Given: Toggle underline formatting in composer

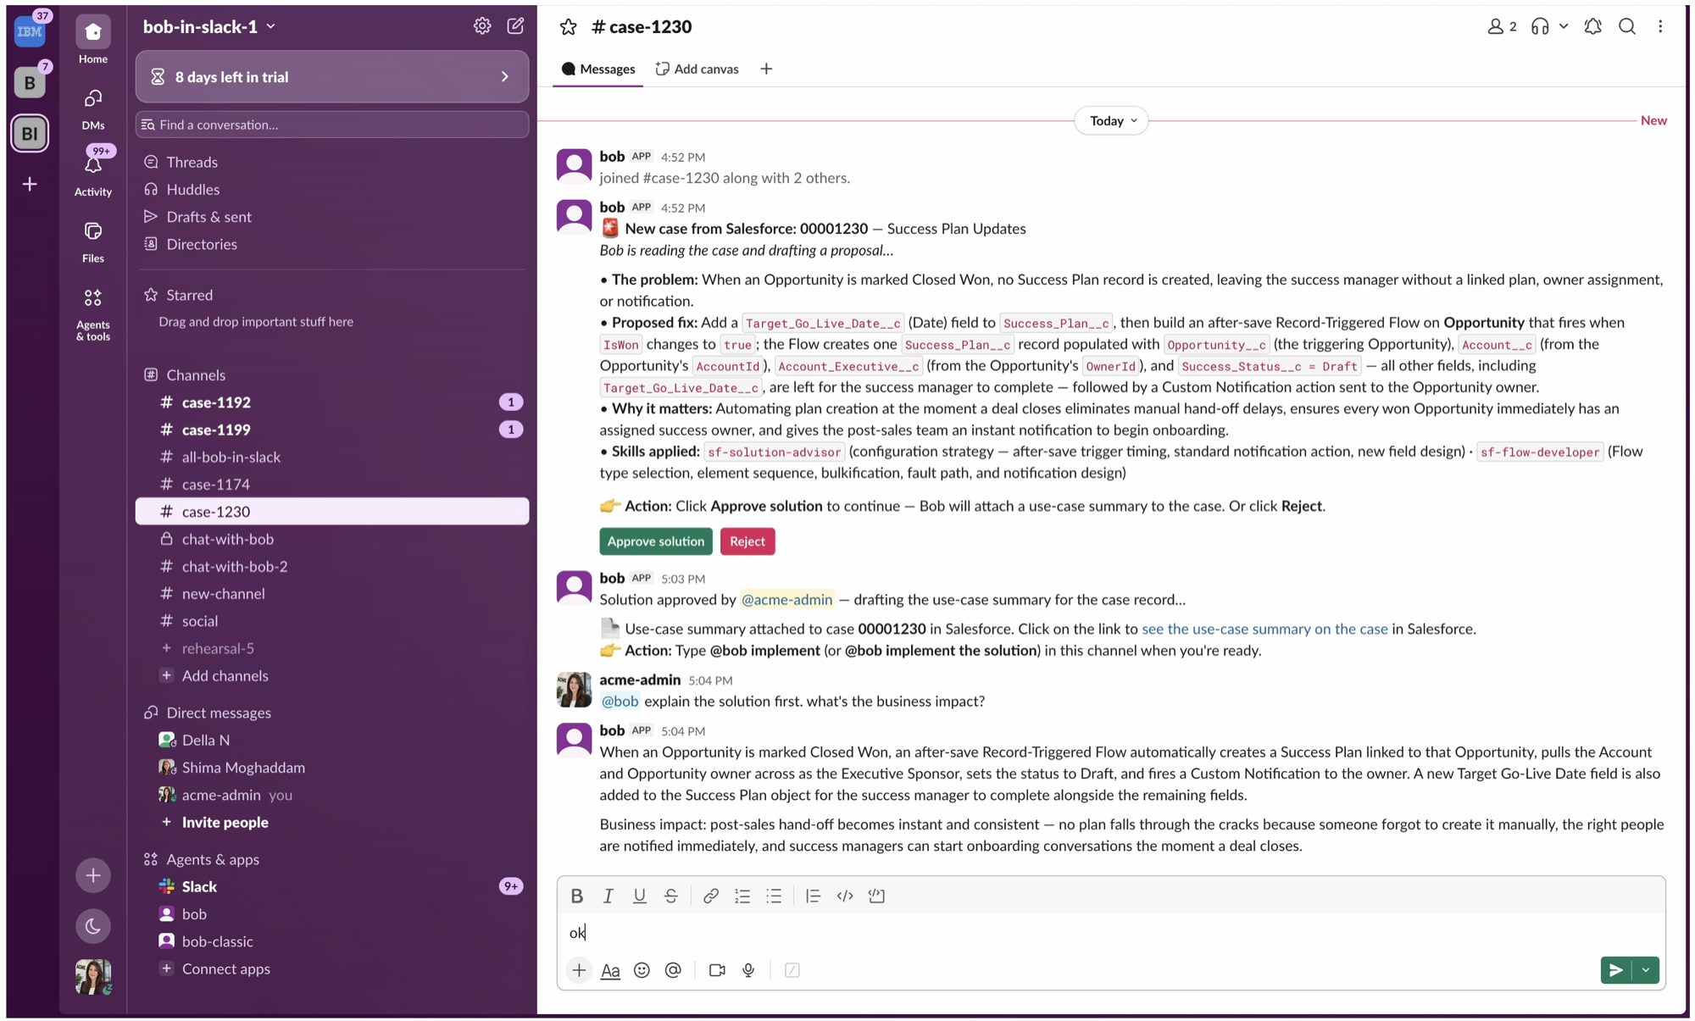Looking at the screenshot, I should coord(639,896).
